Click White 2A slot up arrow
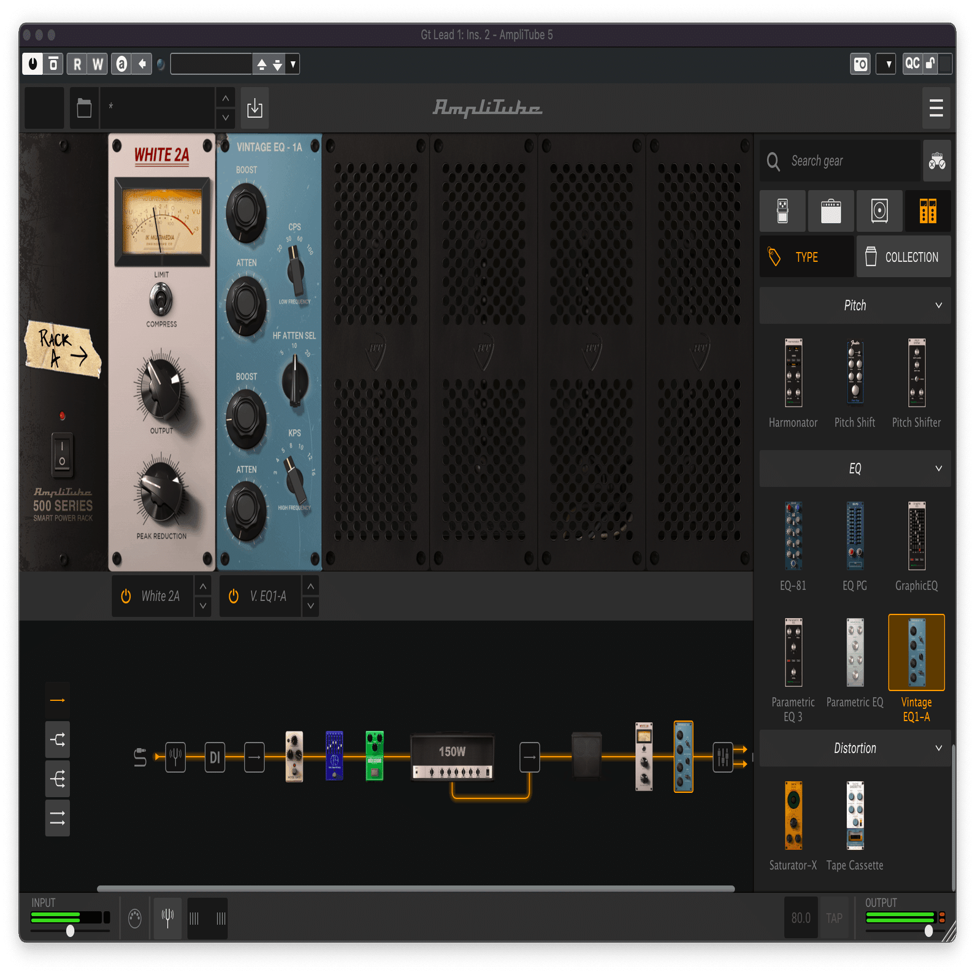The image size is (975, 975). click(x=203, y=587)
